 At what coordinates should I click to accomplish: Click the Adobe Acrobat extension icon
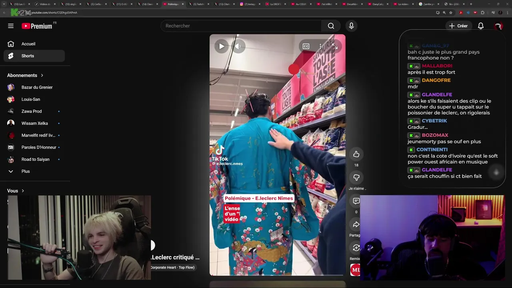461,13
